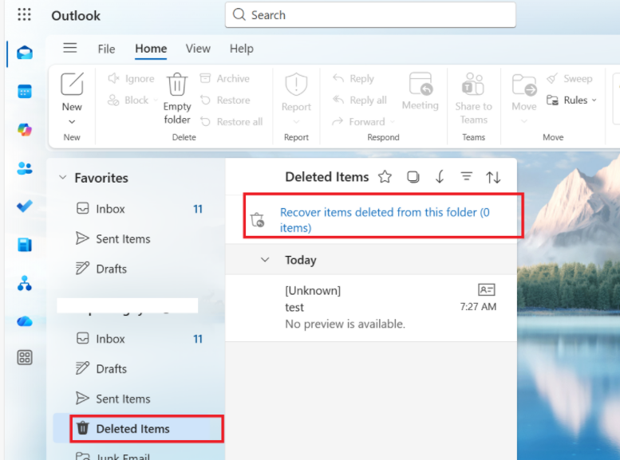Collapse the Favorites section

click(x=62, y=177)
